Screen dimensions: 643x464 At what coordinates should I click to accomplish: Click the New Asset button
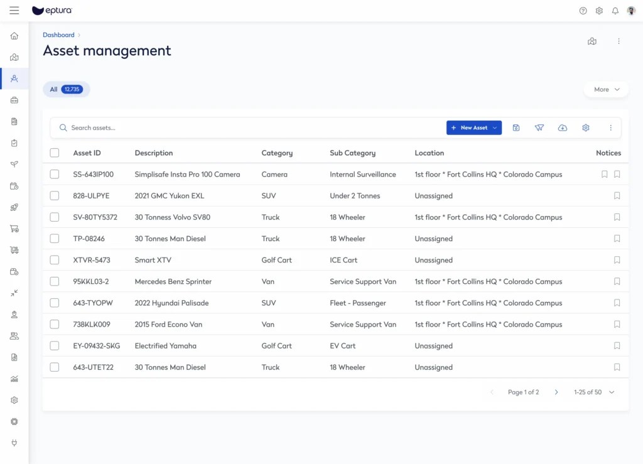click(470, 127)
